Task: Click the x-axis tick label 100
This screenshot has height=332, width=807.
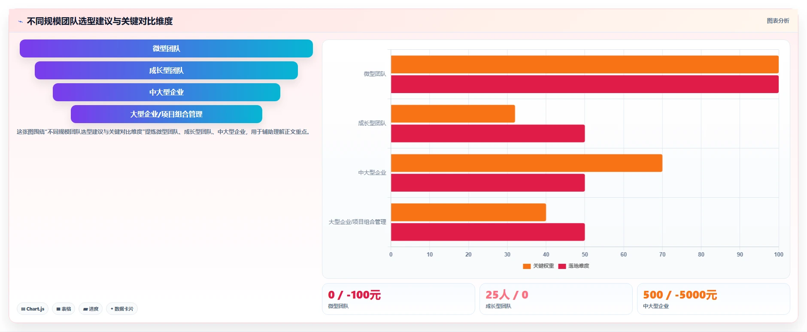Action: (779, 254)
